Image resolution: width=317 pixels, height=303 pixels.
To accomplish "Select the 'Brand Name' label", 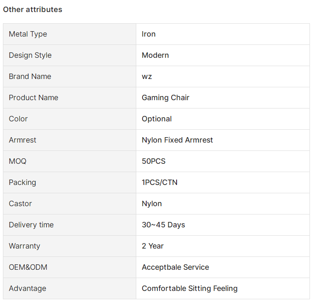I will (30, 76).
